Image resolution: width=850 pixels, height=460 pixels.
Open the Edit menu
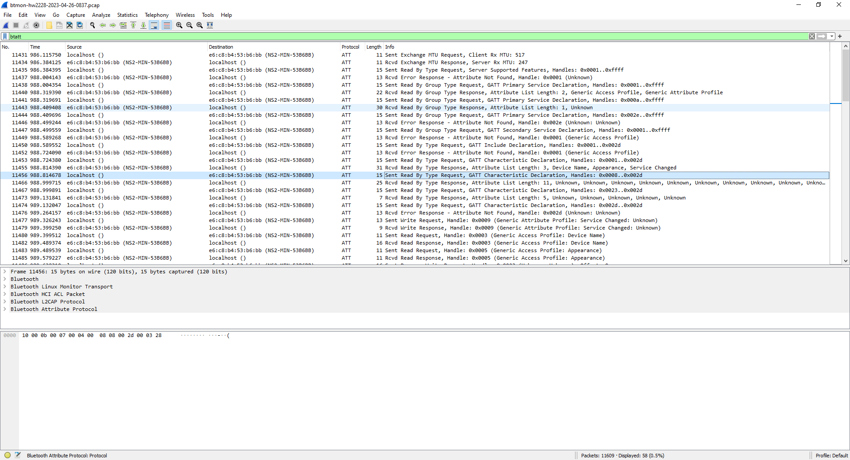(x=23, y=15)
